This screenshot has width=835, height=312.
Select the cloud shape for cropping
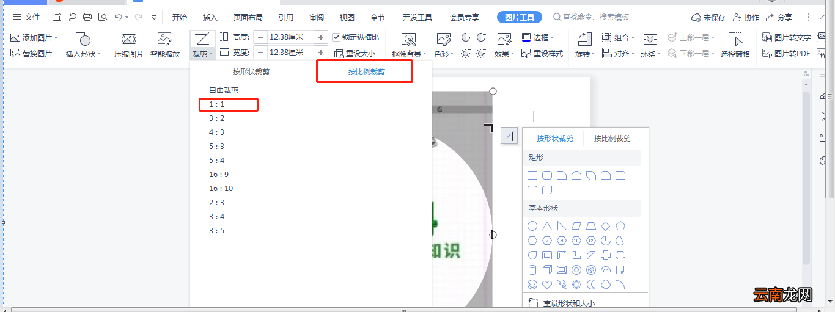(x=606, y=285)
